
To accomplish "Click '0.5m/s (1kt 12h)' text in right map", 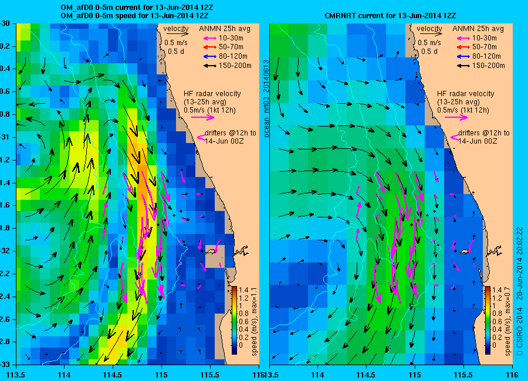I will [x=463, y=110].
